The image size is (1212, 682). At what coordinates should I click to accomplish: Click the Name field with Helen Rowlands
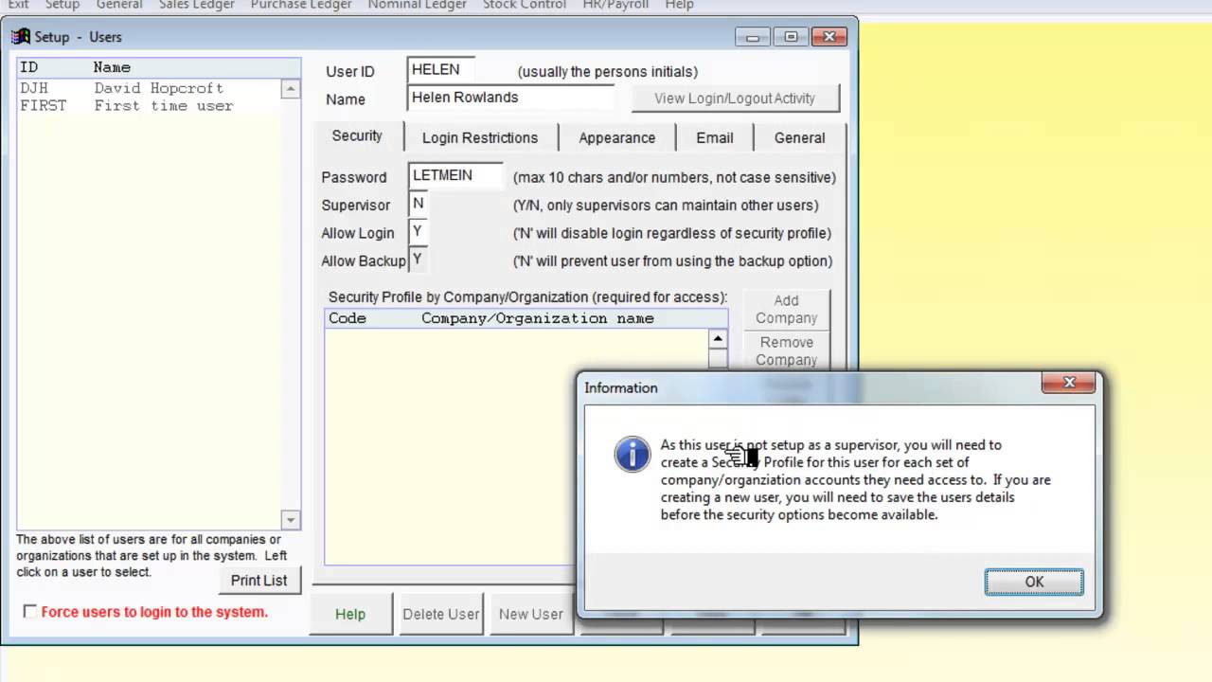(x=511, y=98)
